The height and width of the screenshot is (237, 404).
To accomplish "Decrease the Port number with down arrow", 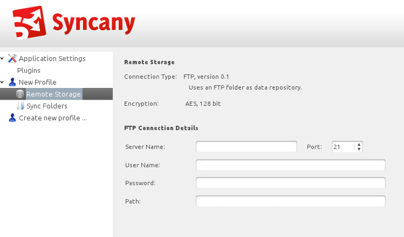I will click(x=359, y=149).
